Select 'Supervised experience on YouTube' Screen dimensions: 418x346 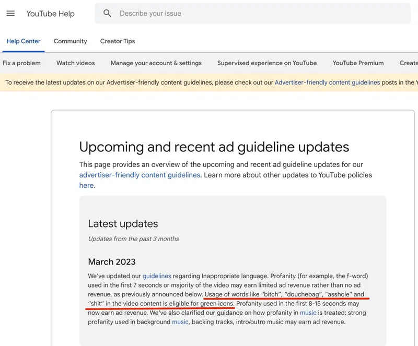click(267, 63)
